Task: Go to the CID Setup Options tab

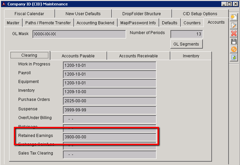Action: pyautogui.click(x=200, y=14)
